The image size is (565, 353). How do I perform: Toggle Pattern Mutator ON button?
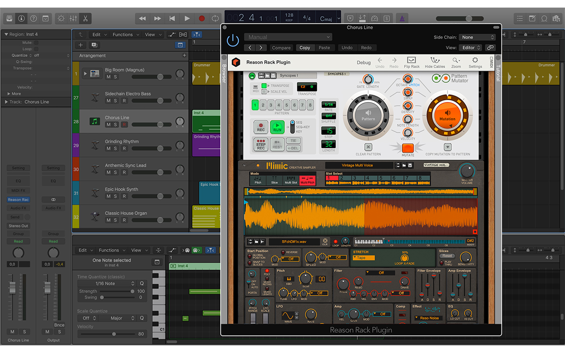[x=251, y=75]
